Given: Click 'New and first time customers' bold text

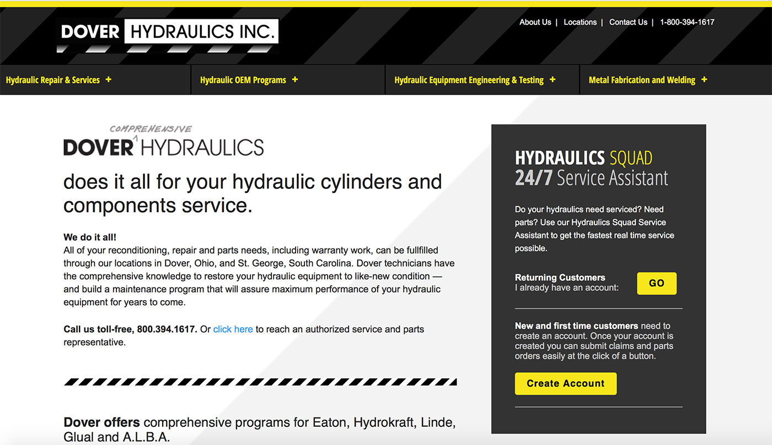Looking at the screenshot, I should (x=576, y=326).
